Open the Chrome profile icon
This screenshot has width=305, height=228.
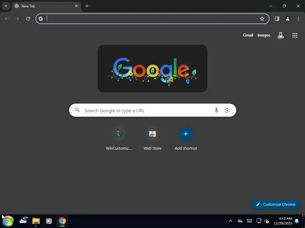coord(288,19)
